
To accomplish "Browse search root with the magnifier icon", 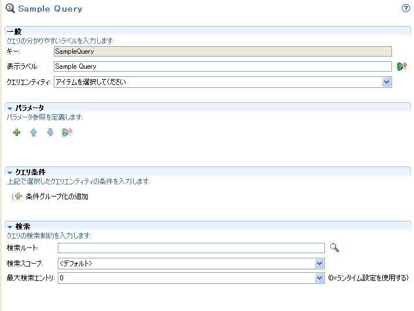I will [x=334, y=247].
